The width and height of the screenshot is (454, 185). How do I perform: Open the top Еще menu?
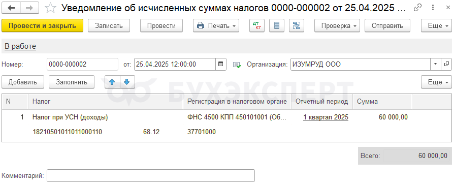click(x=436, y=25)
